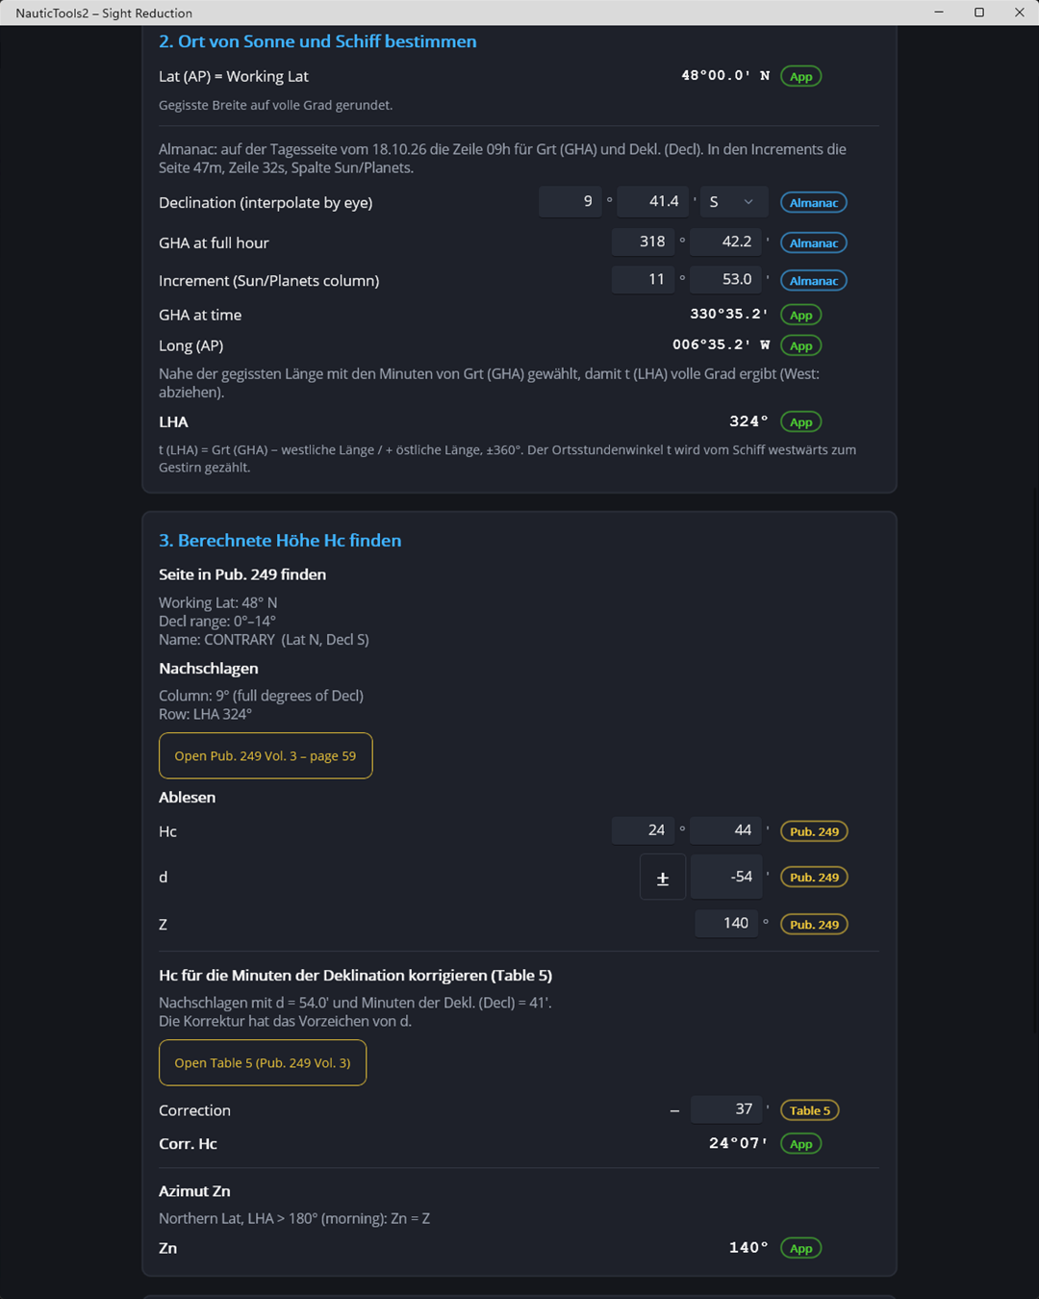
Task: Click the Pub. 249 badge beside Z
Action: tap(814, 925)
